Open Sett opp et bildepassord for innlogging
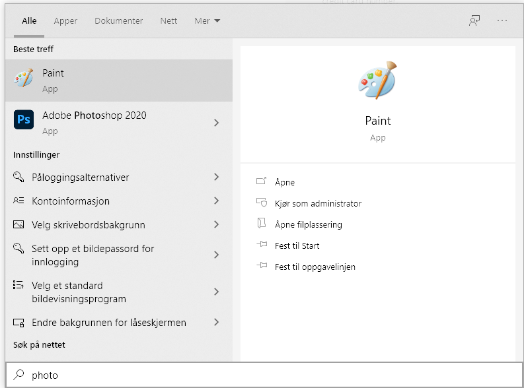The height and width of the screenshot is (388, 524). pyautogui.click(x=119, y=255)
